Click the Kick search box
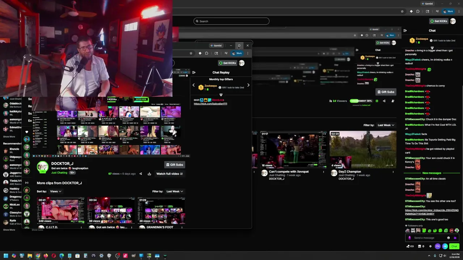 (231, 21)
